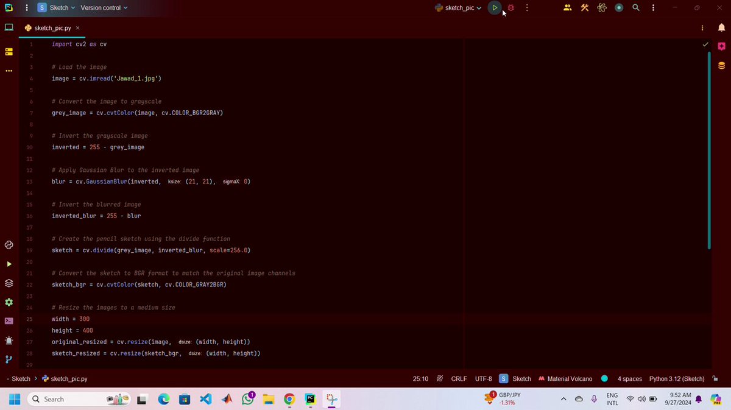731x410 pixels.
Task: Open the Code With Me people icon
Action: click(x=568, y=8)
